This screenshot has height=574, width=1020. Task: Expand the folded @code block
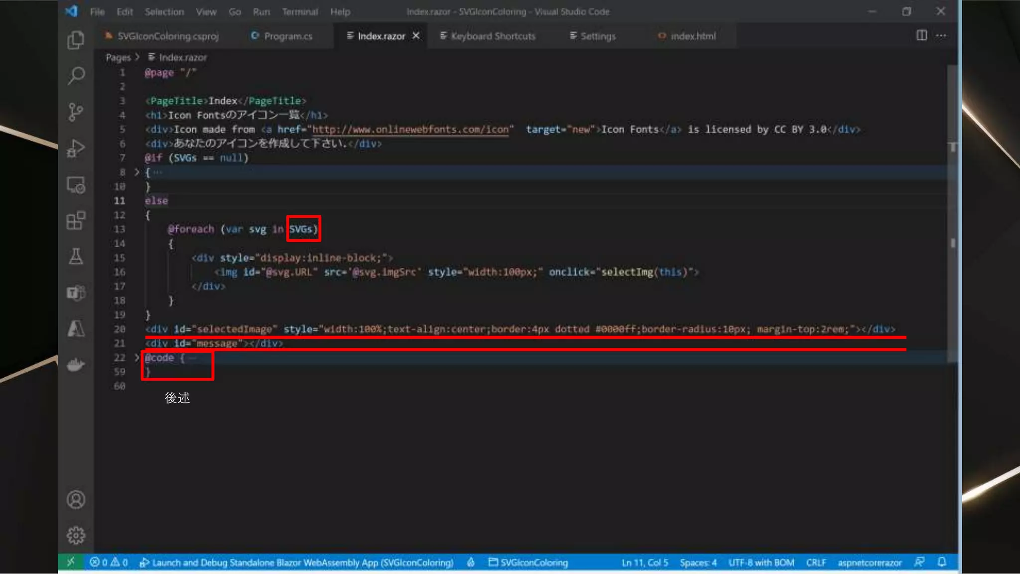coord(136,358)
